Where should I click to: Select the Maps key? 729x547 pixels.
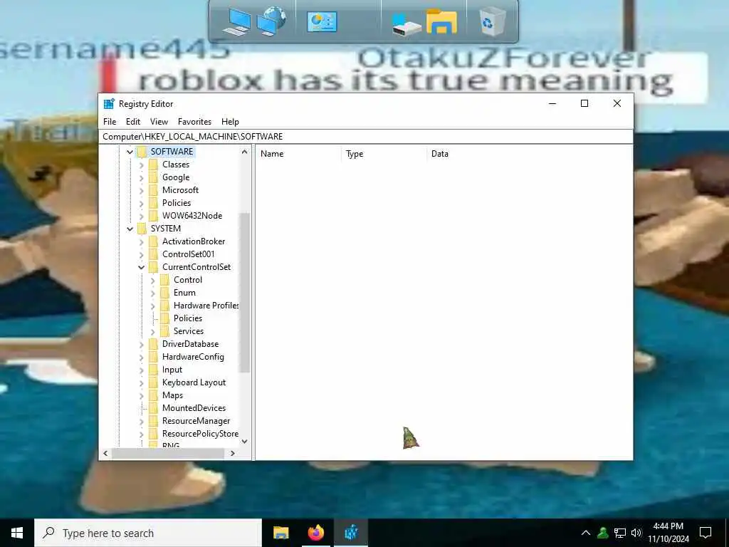(x=172, y=395)
